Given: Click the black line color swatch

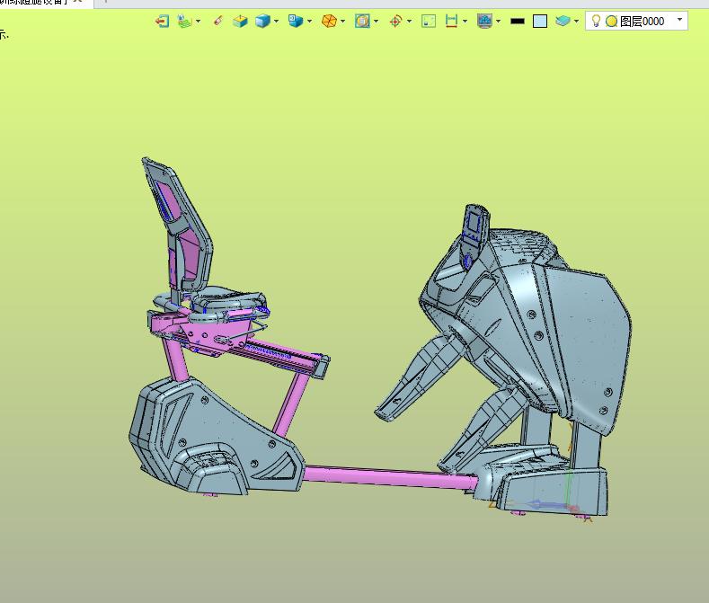Looking at the screenshot, I should pyautogui.click(x=518, y=22).
